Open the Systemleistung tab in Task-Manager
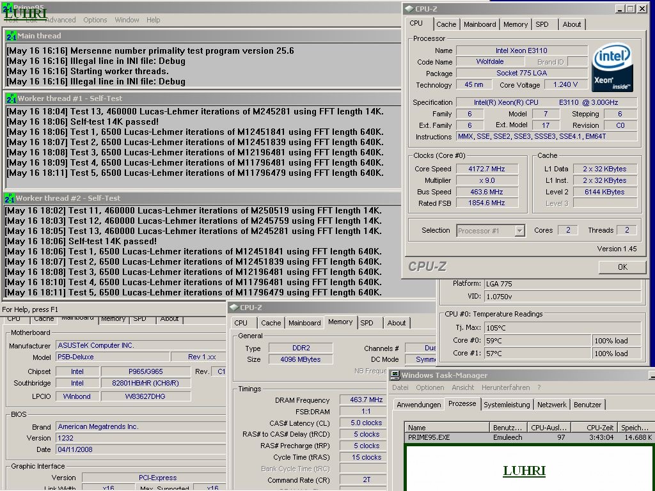This screenshot has width=655, height=491. (x=507, y=405)
